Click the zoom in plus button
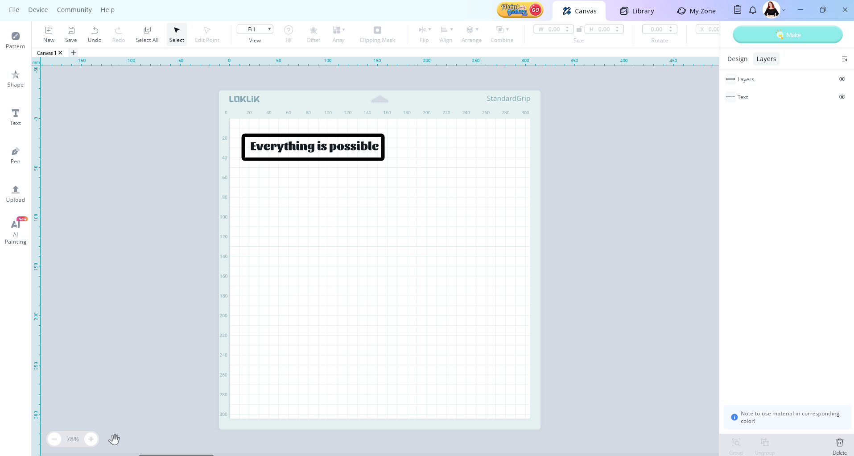The height and width of the screenshot is (456, 854). (91, 439)
